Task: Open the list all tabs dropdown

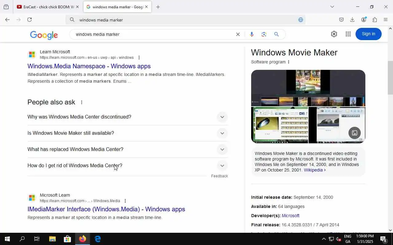Action: tap(332, 7)
